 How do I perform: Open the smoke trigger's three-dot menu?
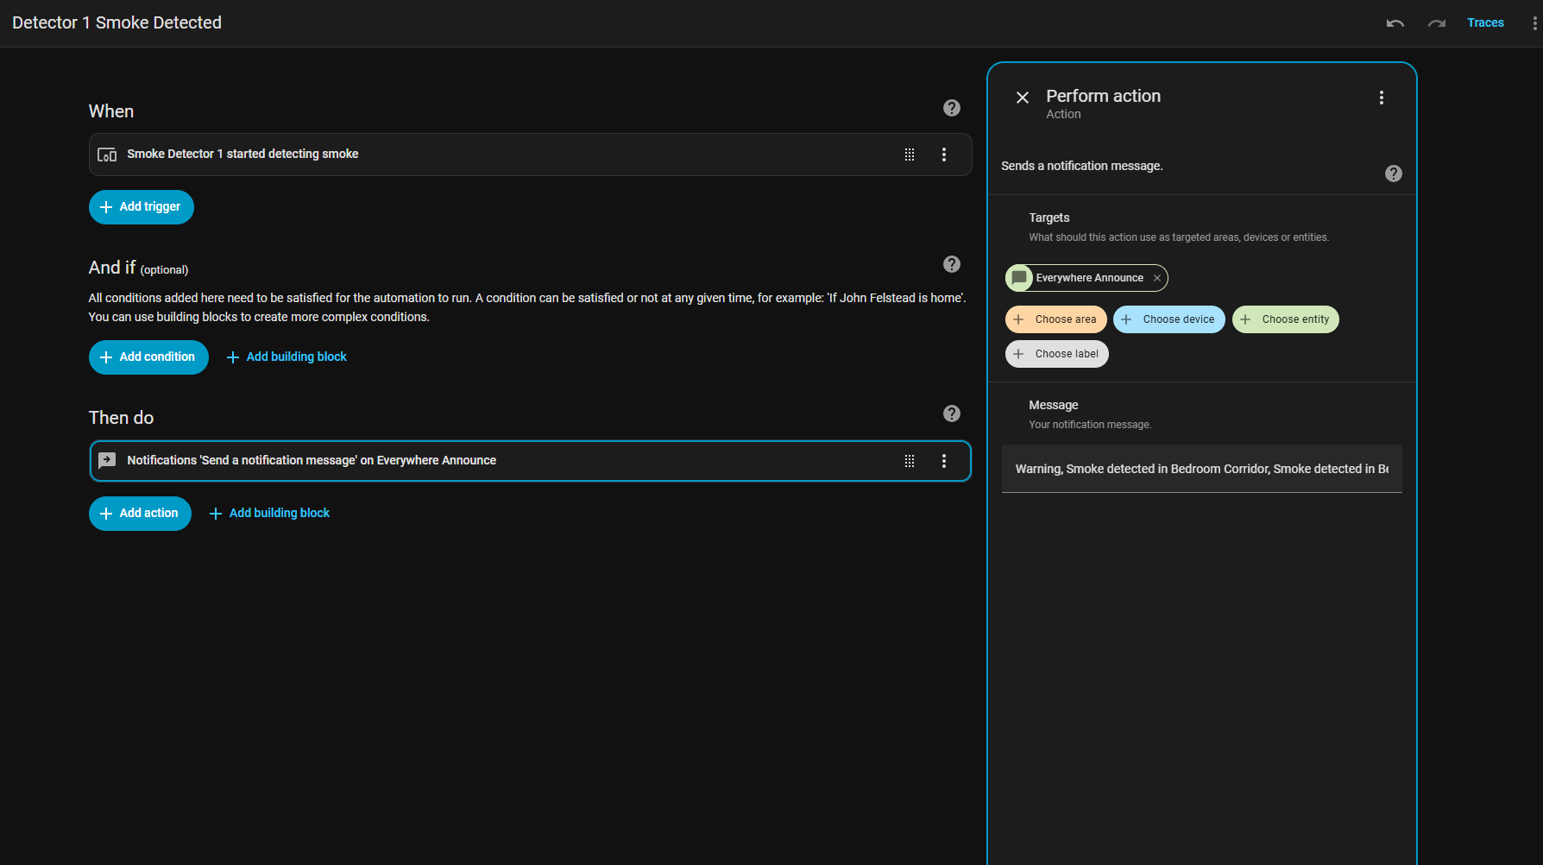coord(943,155)
